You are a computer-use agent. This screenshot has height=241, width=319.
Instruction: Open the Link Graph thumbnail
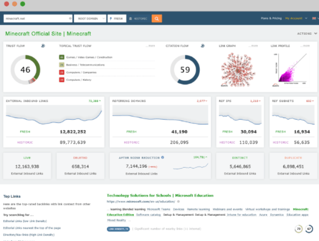237,70
